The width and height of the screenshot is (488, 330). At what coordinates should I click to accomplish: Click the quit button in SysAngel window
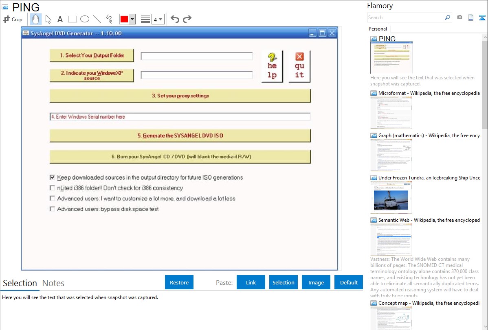[299, 66]
